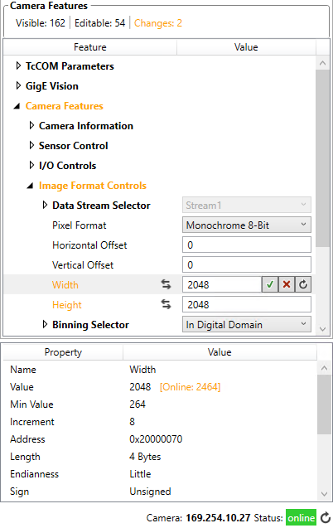Select I/O Controls label
Image resolution: width=333 pixels, height=528 pixels.
(67, 165)
